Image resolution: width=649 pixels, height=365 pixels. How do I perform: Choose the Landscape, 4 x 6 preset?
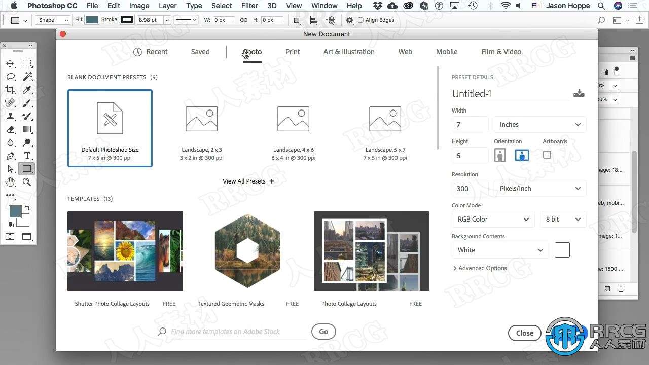[294, 129]
